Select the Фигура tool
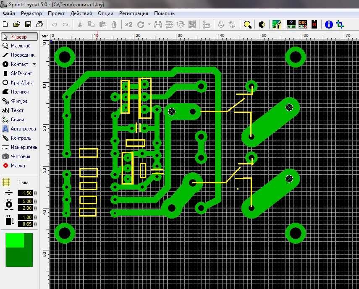The height and width of the screenshot is (289, 359). click(x=19, y=101)
